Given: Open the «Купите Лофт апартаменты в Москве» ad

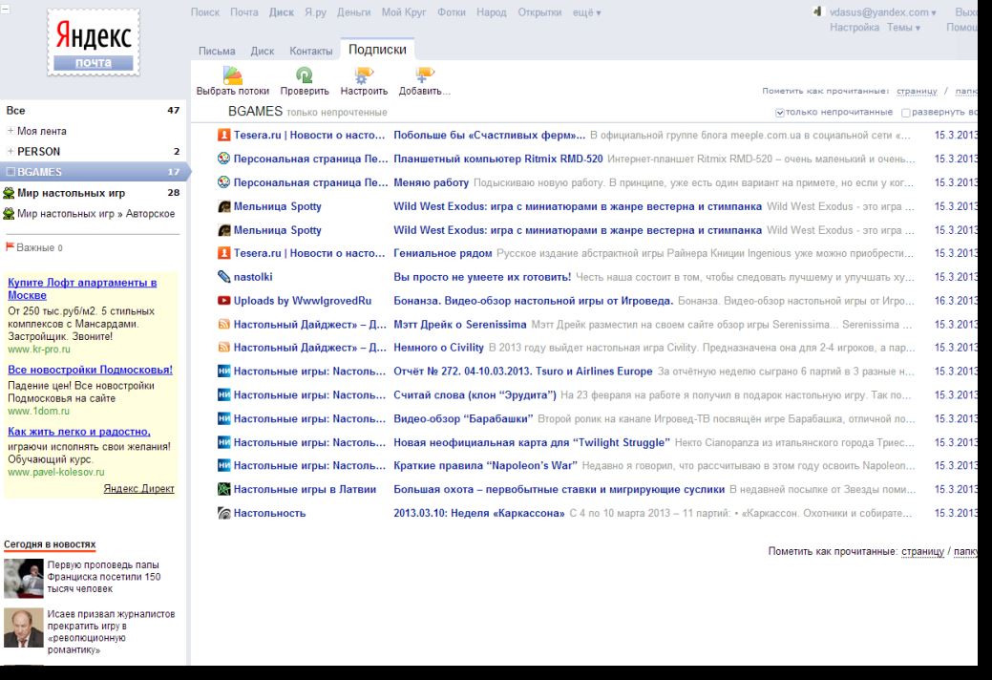Looking at the screenshot, I should (x=82, y=288).
